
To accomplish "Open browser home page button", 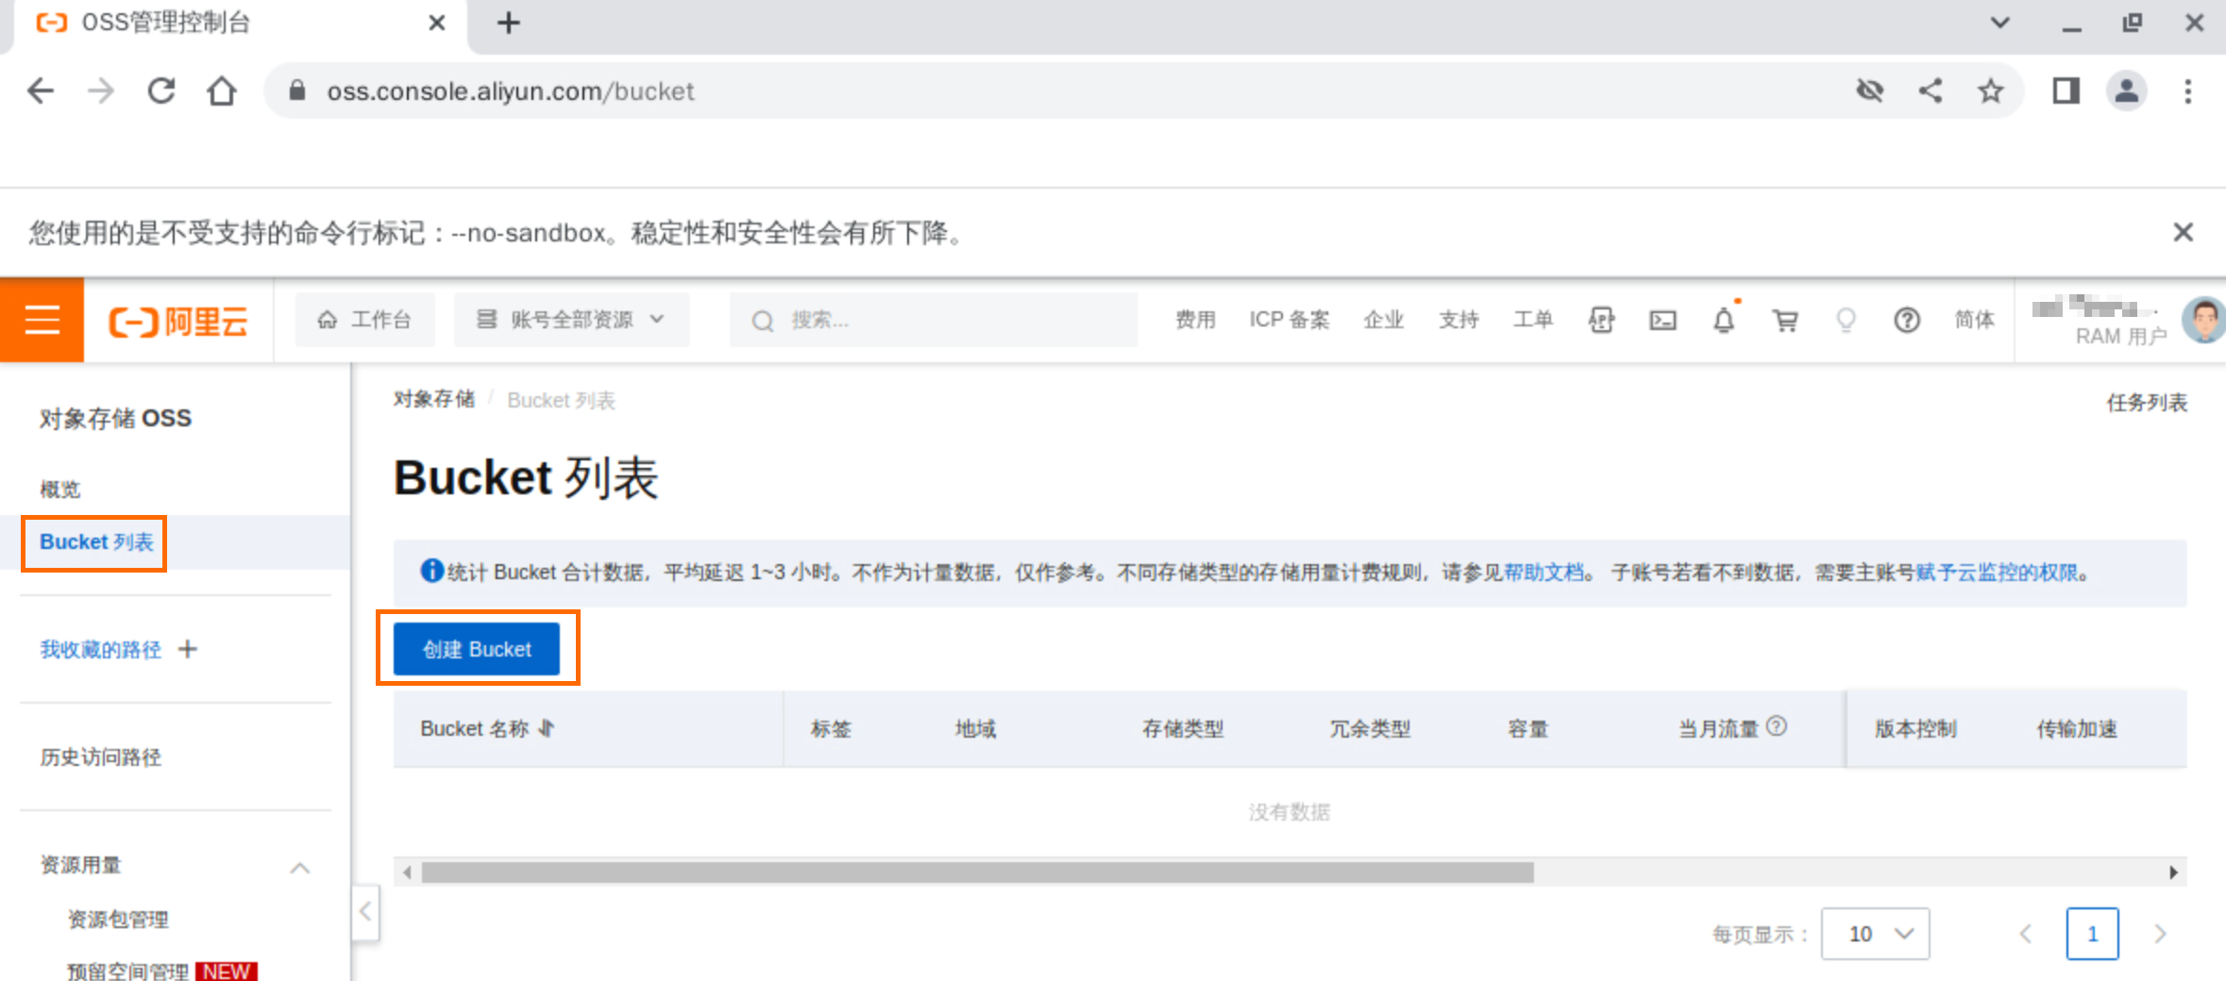I will [222, 91].
